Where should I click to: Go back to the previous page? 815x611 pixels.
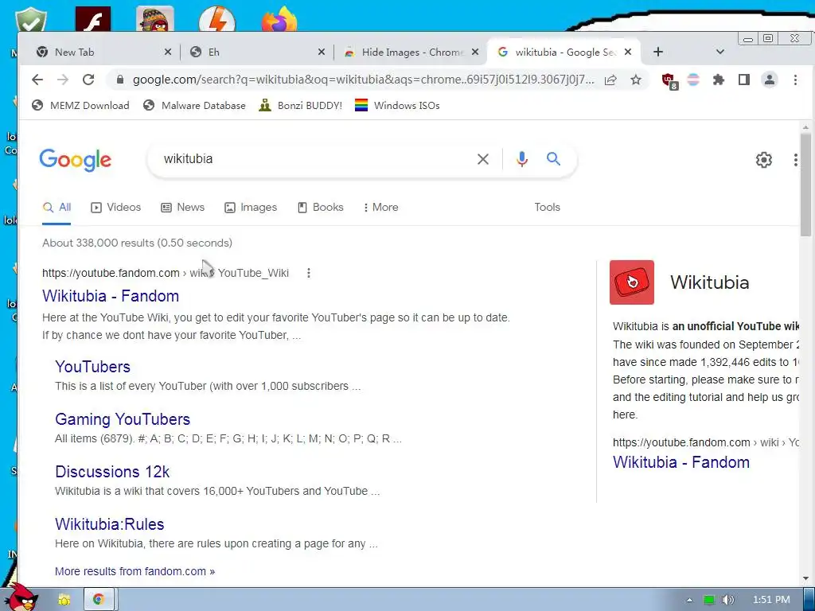point(37,80)
